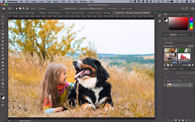The width and height of the screenshot is (195, 122).
Task: Open the Layers panel flyout menu
Action: (193, 69)
